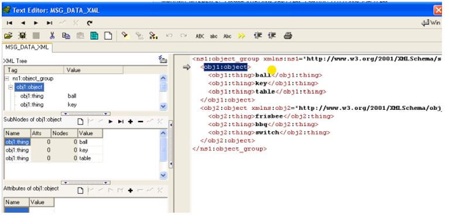Screen dimensions: 449x215
Task: Save file with the floppy disk icon
Action: [x=22, y=36]
